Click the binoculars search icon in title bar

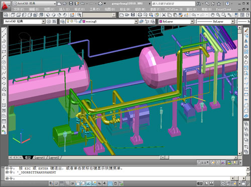[x=198, y=3]
